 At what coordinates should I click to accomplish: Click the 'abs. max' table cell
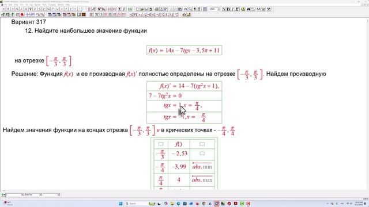coord(202,179)
